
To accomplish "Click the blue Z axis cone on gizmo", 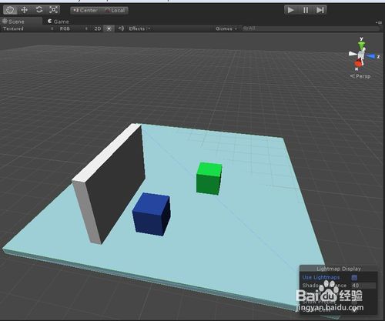I will (x=371, y=56).
